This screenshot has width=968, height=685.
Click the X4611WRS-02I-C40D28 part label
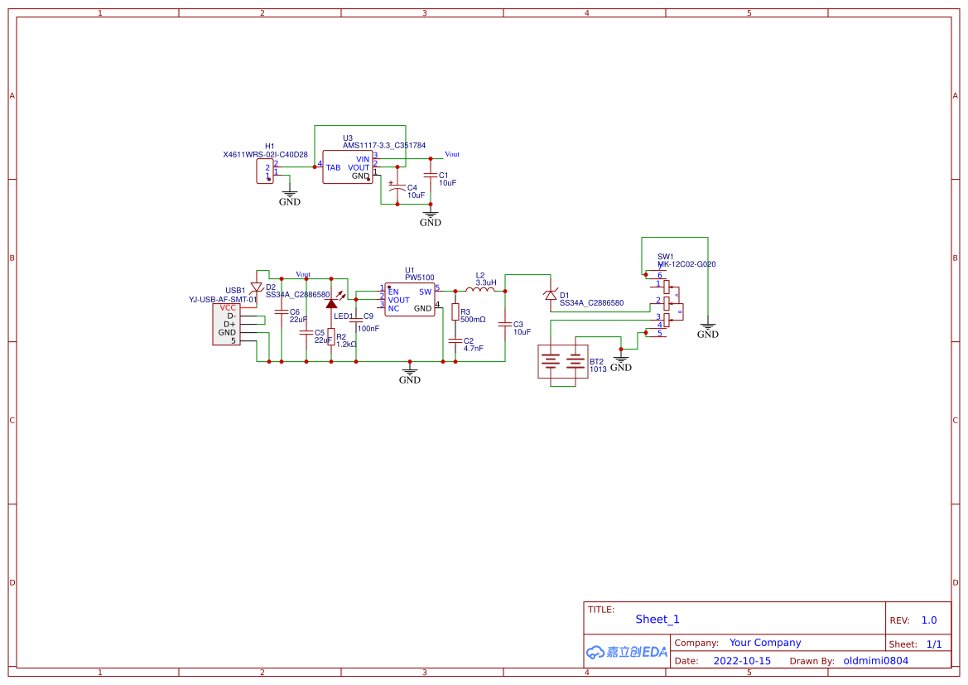pos(266,155)
